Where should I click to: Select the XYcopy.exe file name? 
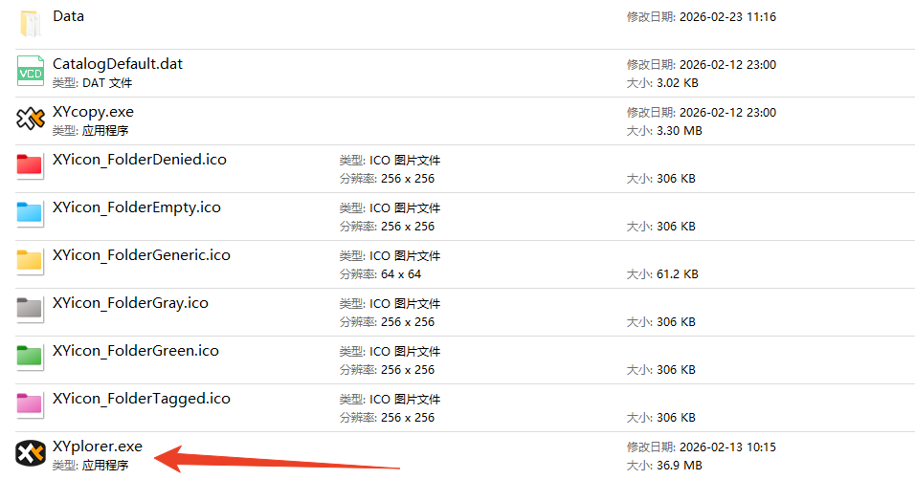pos(93,112)
